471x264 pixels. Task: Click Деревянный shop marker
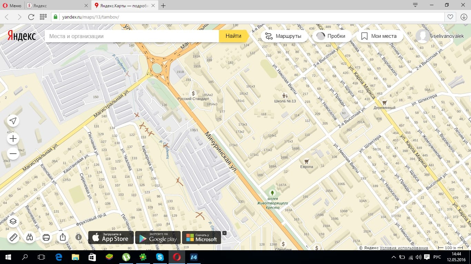click(384, 102)
